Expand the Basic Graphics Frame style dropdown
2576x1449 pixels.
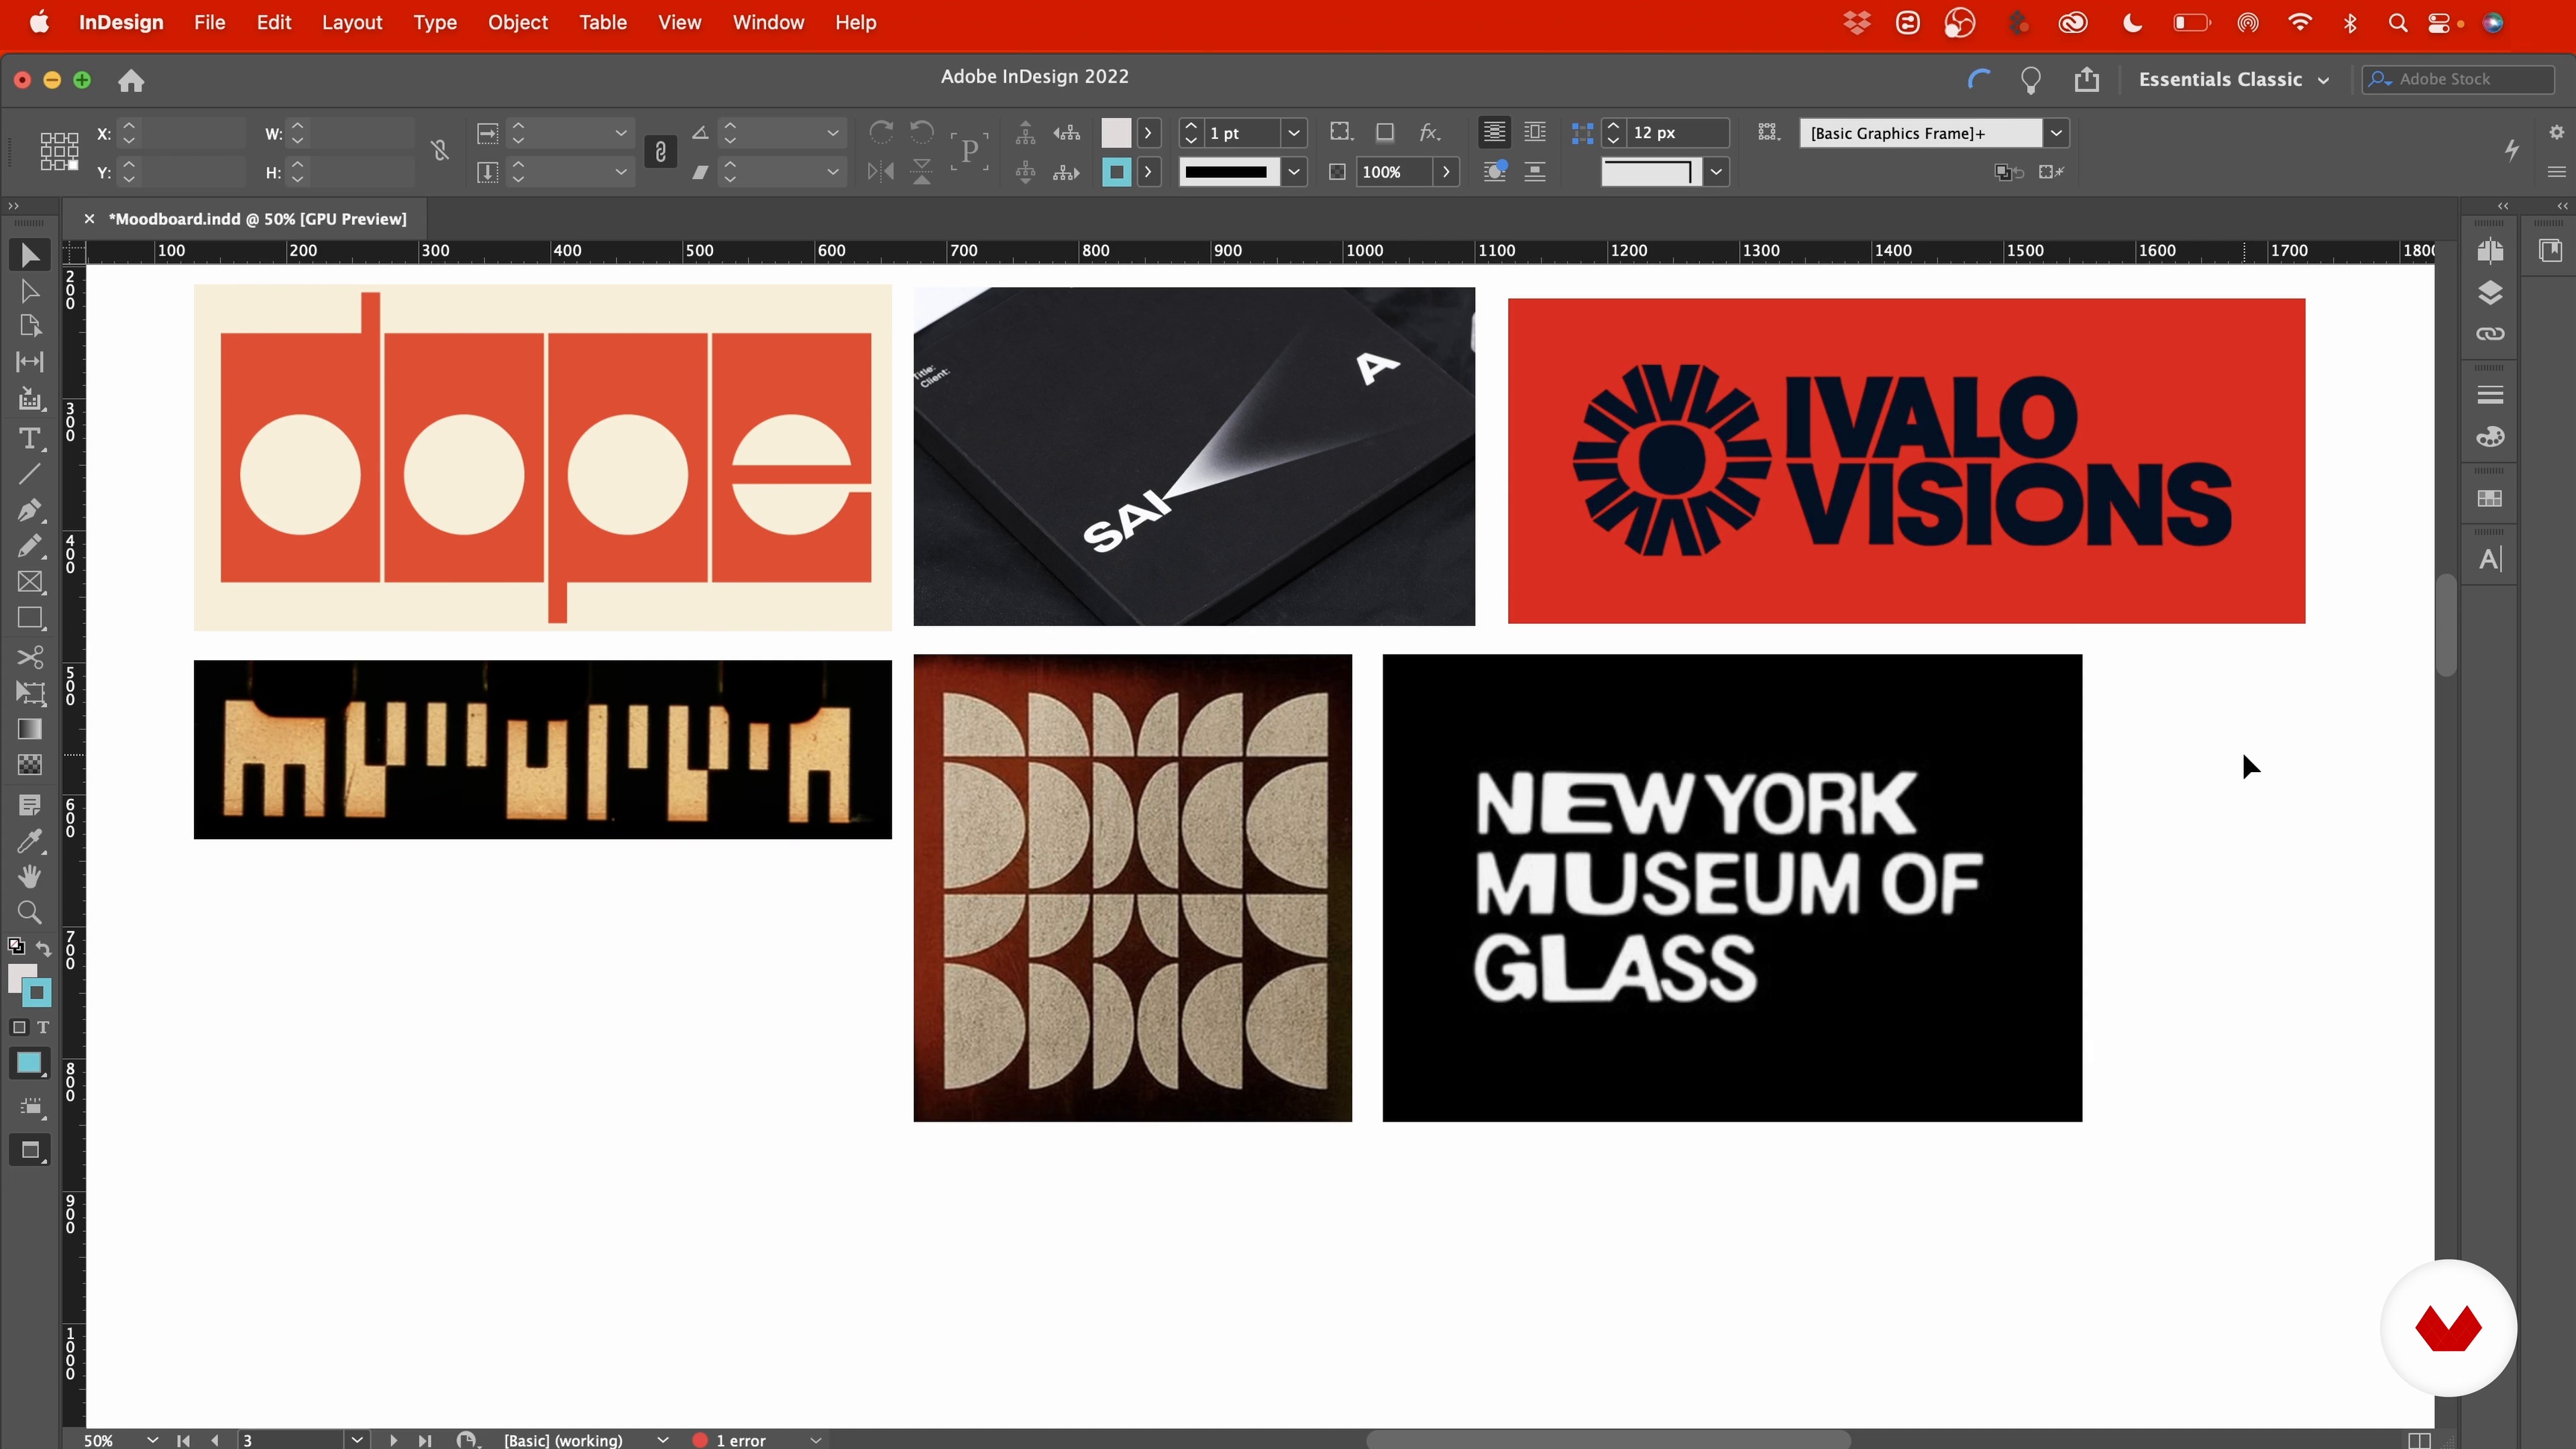(2056, 133)
